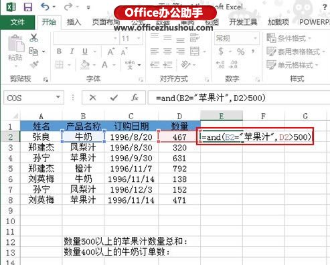Open the font name dropdown

click(x=115, y=38)
